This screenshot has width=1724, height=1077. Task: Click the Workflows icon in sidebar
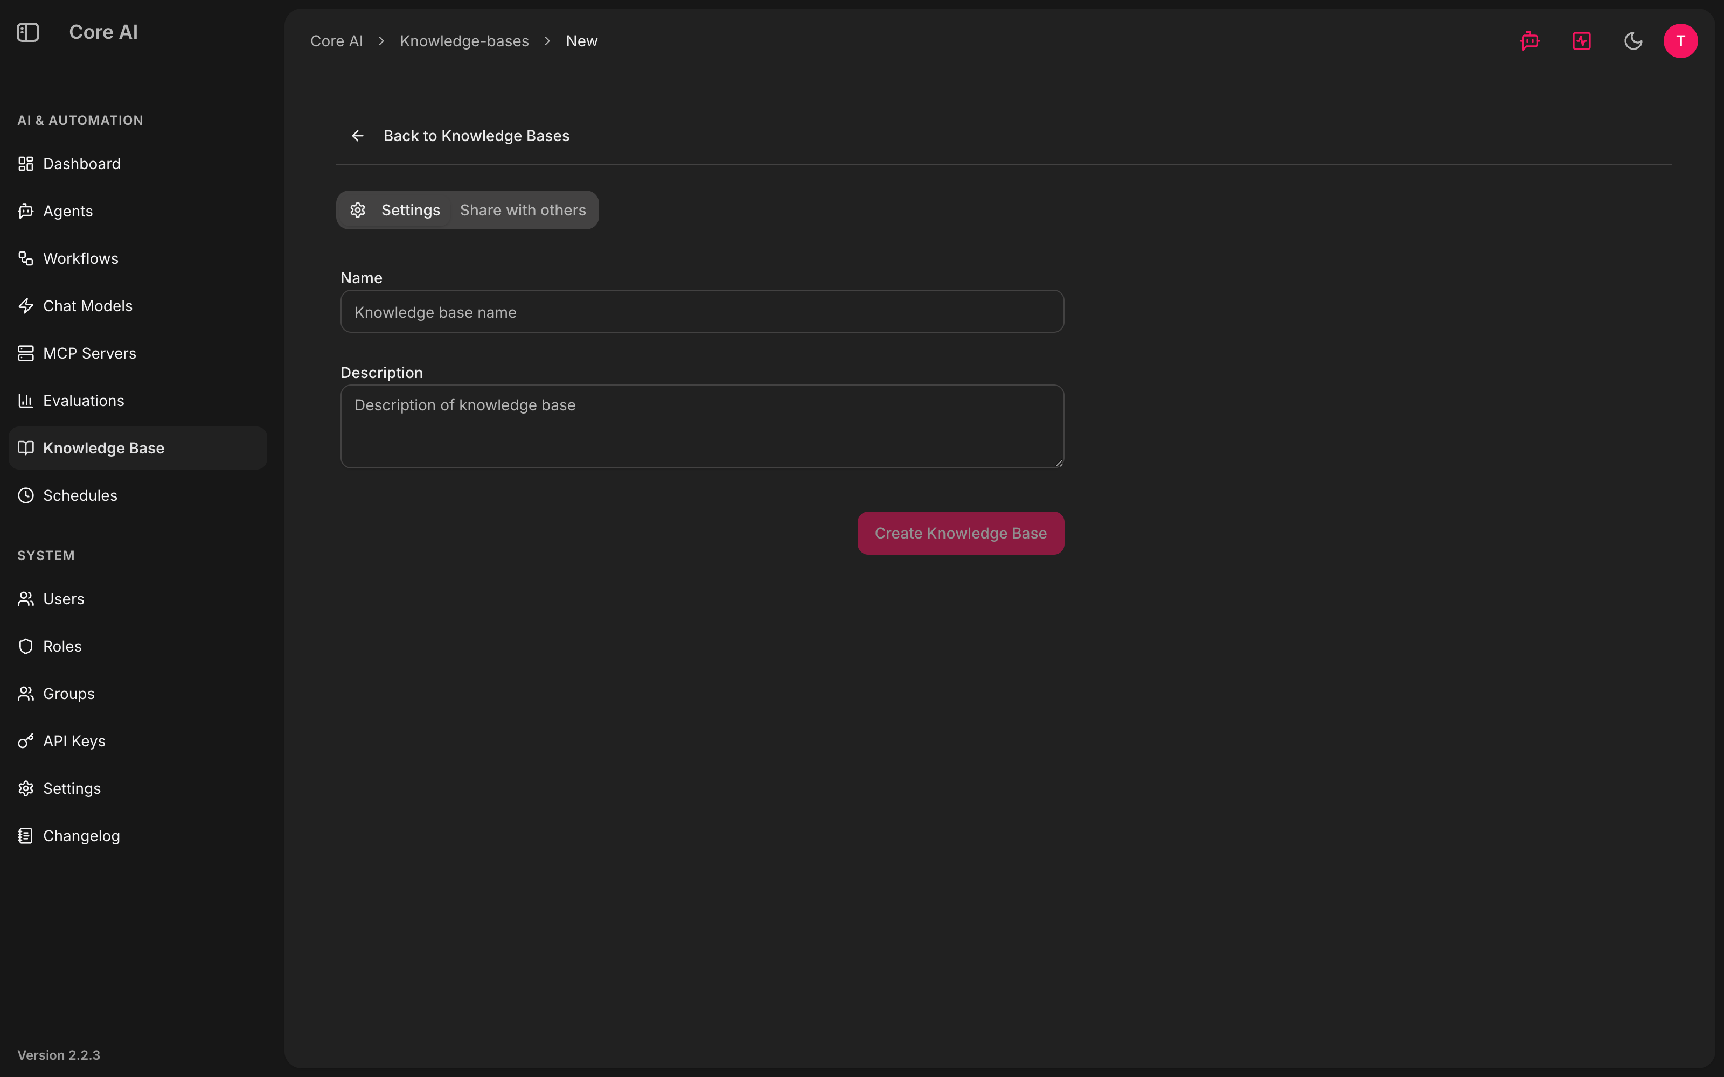[26, 258]
